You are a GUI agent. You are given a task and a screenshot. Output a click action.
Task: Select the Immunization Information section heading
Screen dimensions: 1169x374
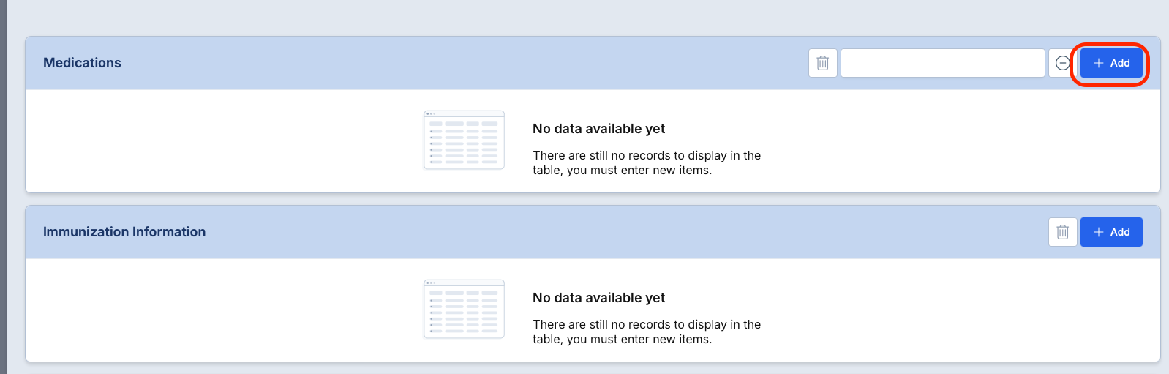coord(124,232)
